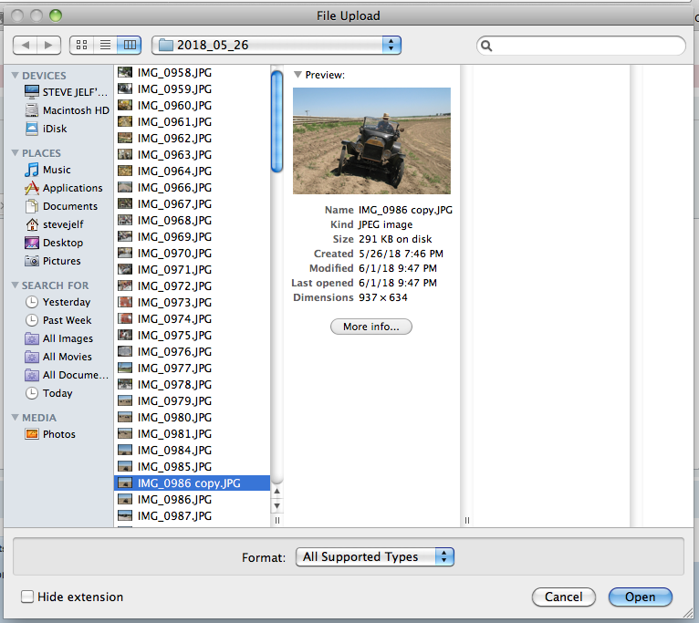Click the More info button
The height and width of the screenshot is (623, 699).
click(371, 327)
